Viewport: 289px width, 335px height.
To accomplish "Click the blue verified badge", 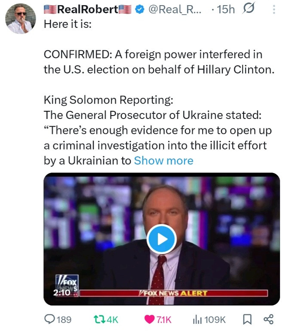I will [x=139, y=9].
